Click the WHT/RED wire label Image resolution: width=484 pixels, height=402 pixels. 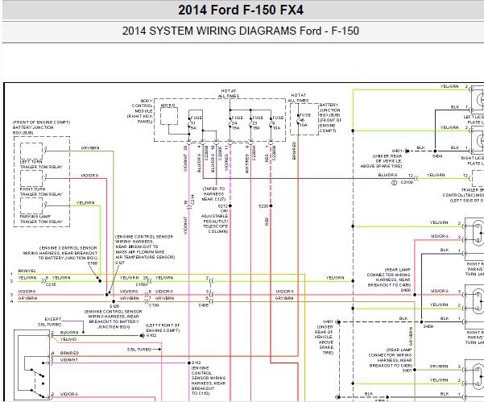pyautogui.click(x=247, y=164)
